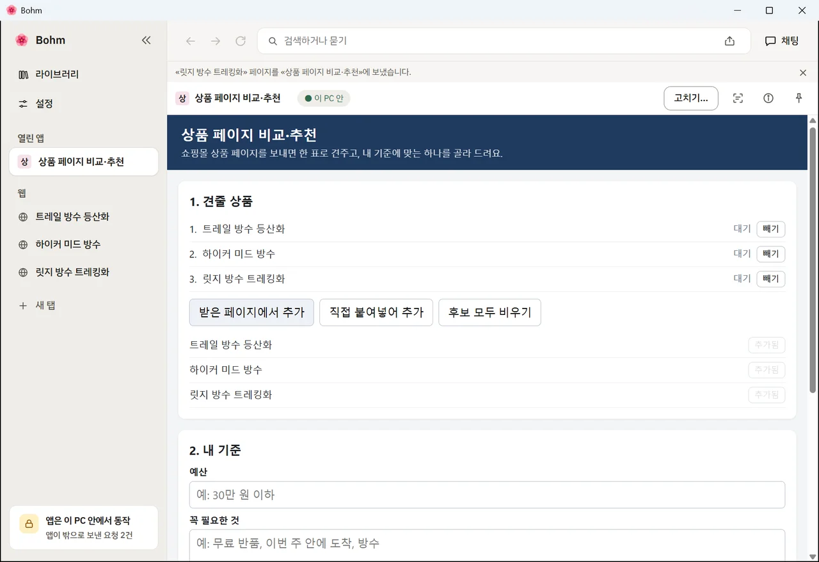Click 후보 모두 비우기 button

pos(489,312)
